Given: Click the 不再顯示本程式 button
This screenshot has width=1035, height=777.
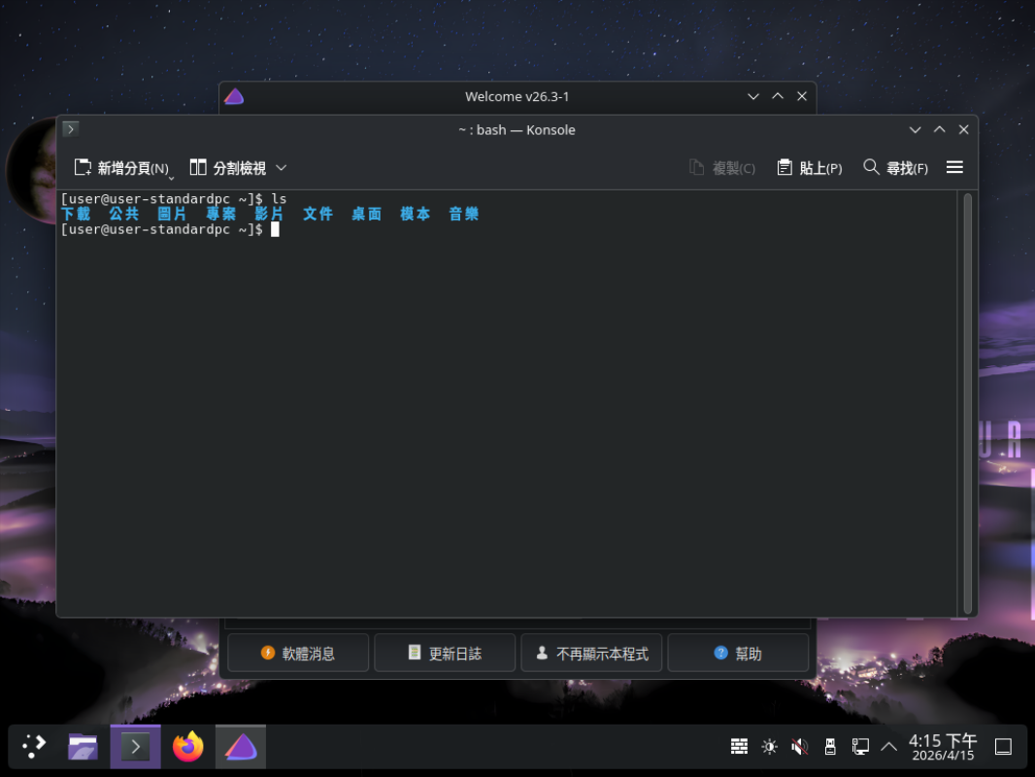Looking at the screenshot, I should tap(591, 654).
